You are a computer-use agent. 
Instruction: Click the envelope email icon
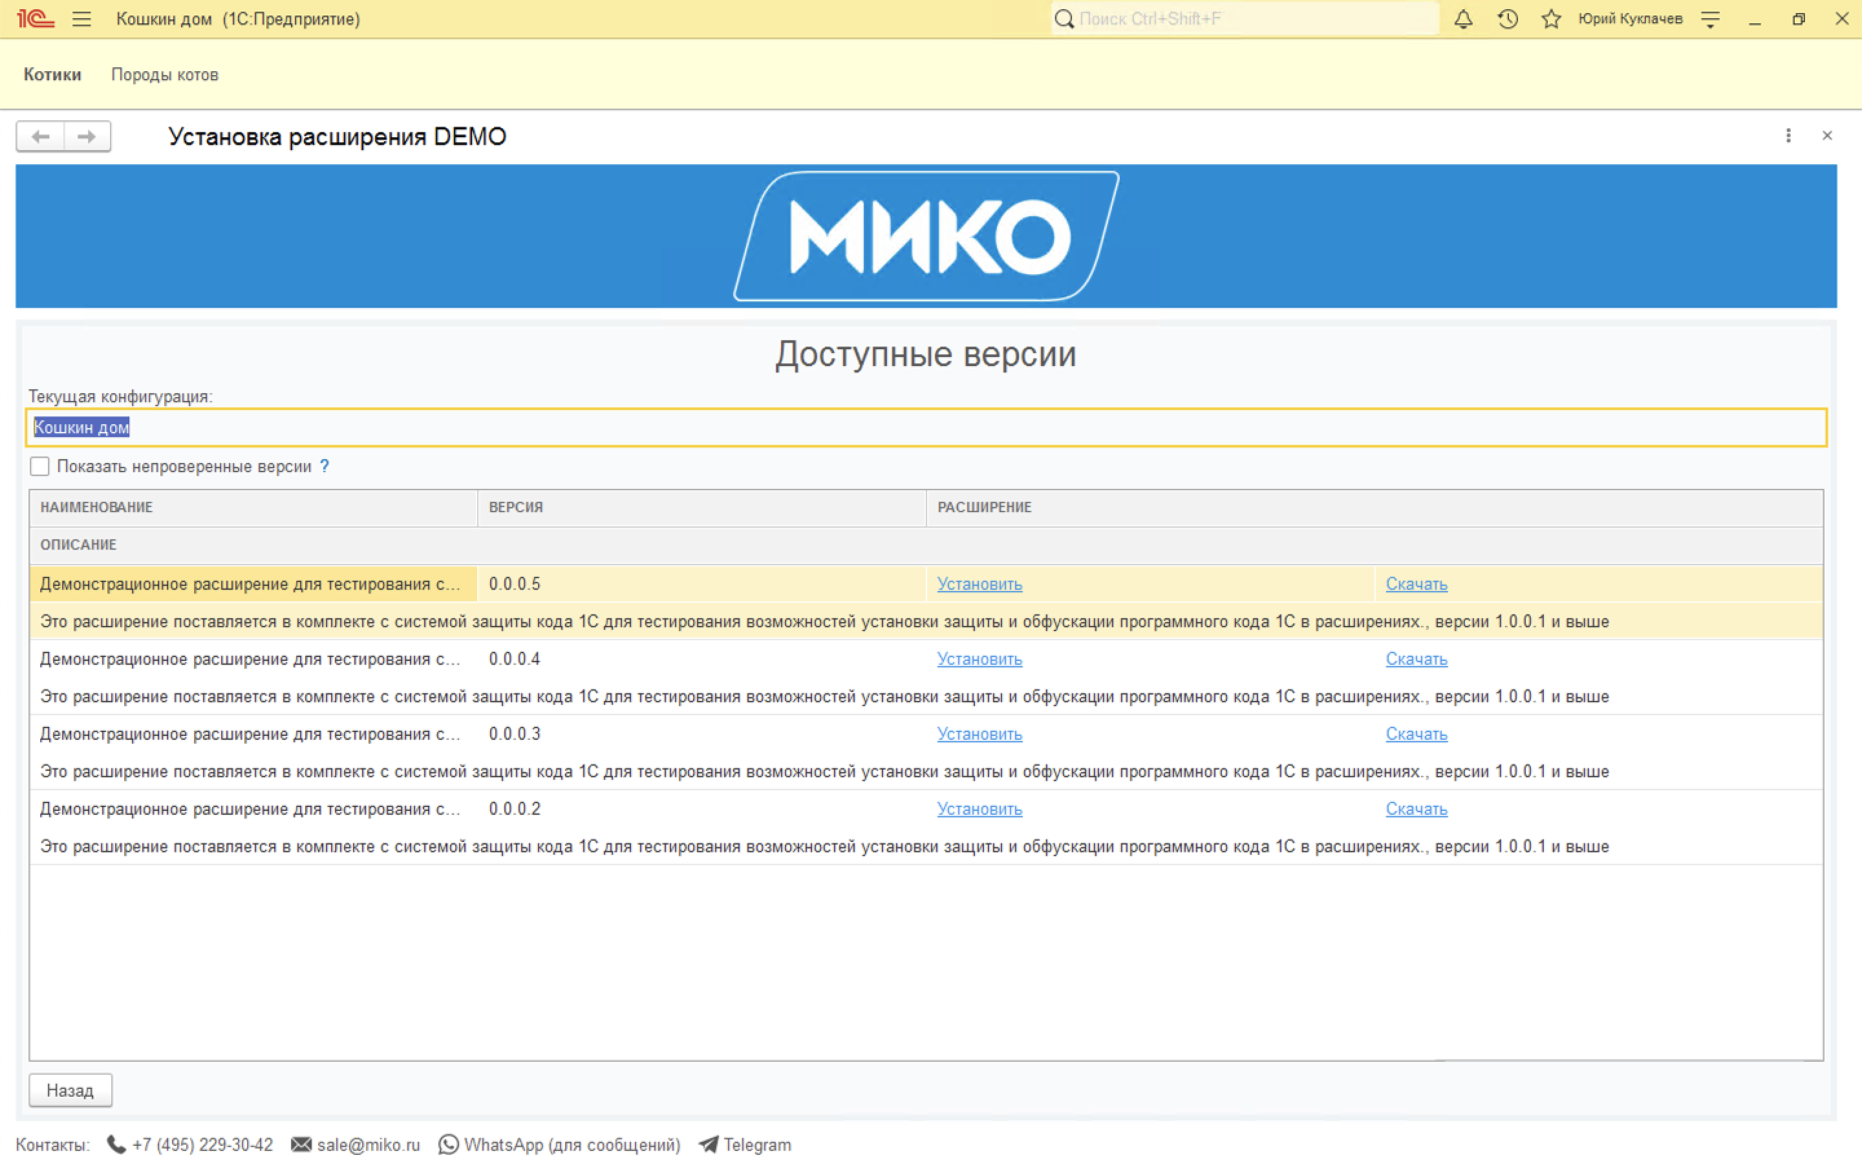[302, 1145]
